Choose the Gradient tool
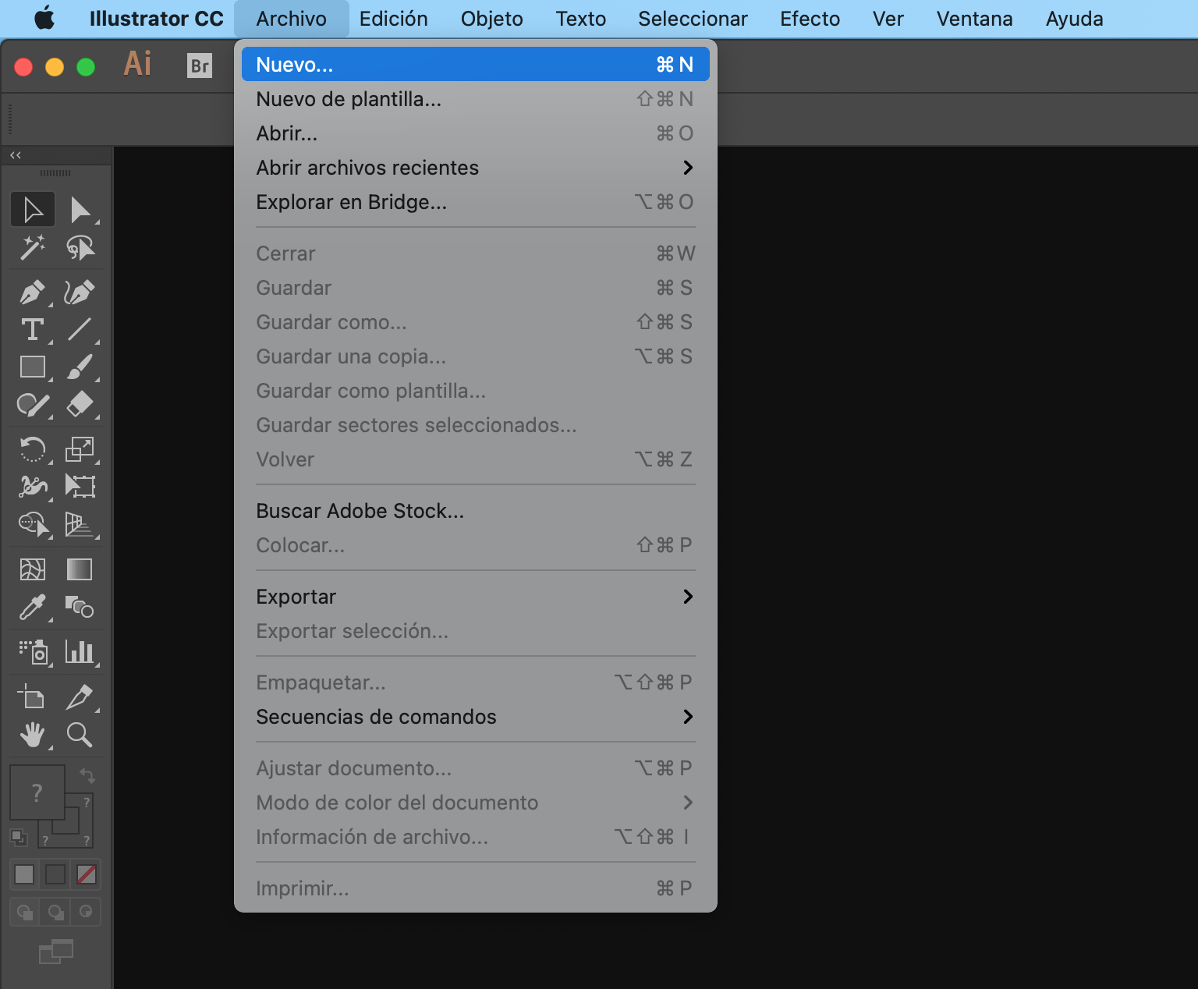The height and width of the screenshot is (989, 1198). (x=80, y=569)
